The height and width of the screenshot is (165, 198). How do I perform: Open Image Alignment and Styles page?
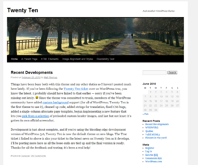coord(78,59)
